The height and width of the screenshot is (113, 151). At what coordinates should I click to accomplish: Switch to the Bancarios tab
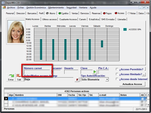click(x=32, y=13)
